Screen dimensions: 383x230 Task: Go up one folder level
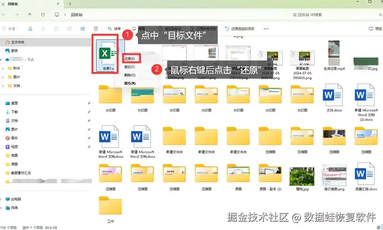(30, 15)
